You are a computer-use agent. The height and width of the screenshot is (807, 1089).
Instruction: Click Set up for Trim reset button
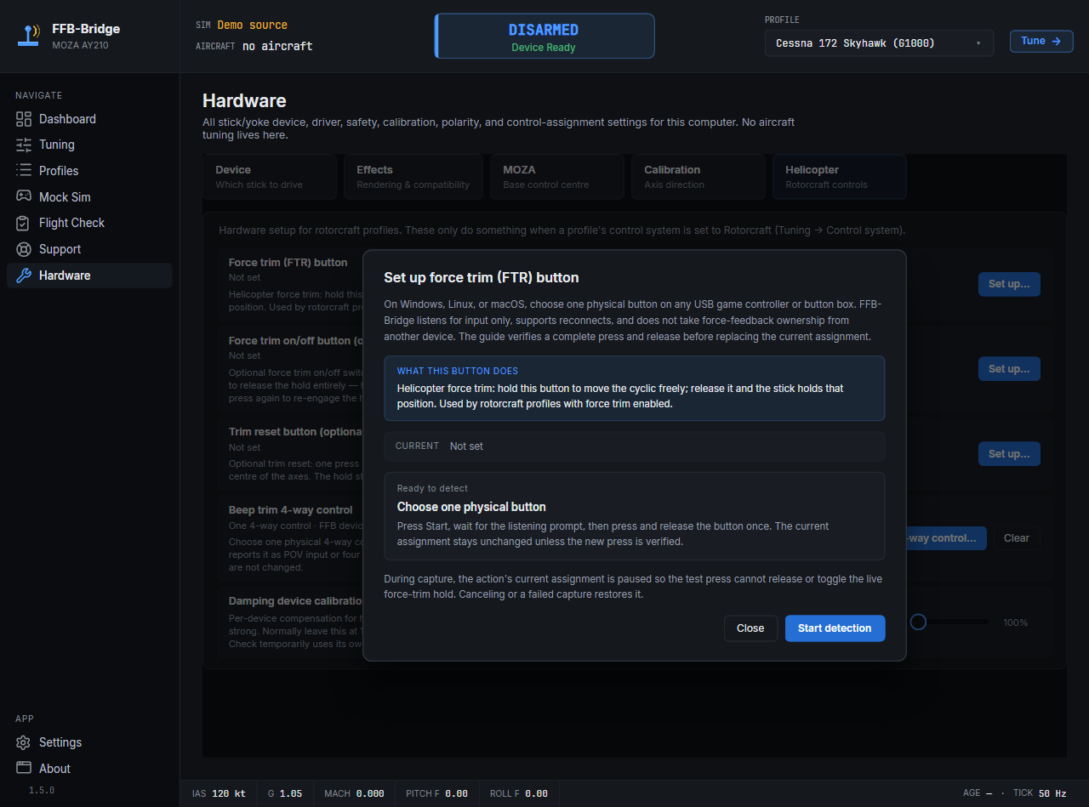click(x=1009, y=454)
